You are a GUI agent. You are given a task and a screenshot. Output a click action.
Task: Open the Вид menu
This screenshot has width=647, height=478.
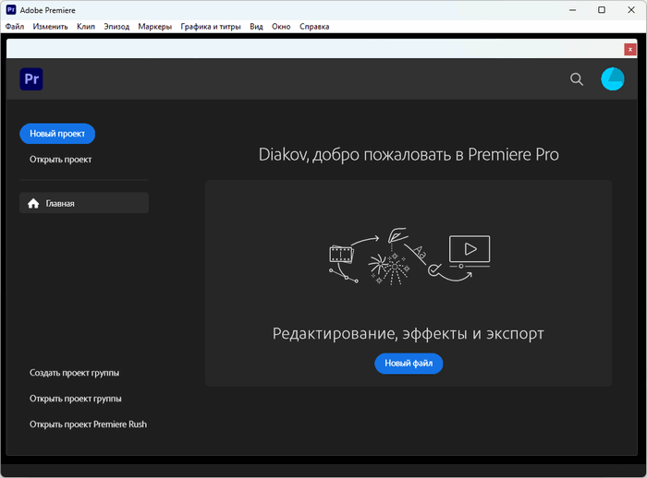257,27
